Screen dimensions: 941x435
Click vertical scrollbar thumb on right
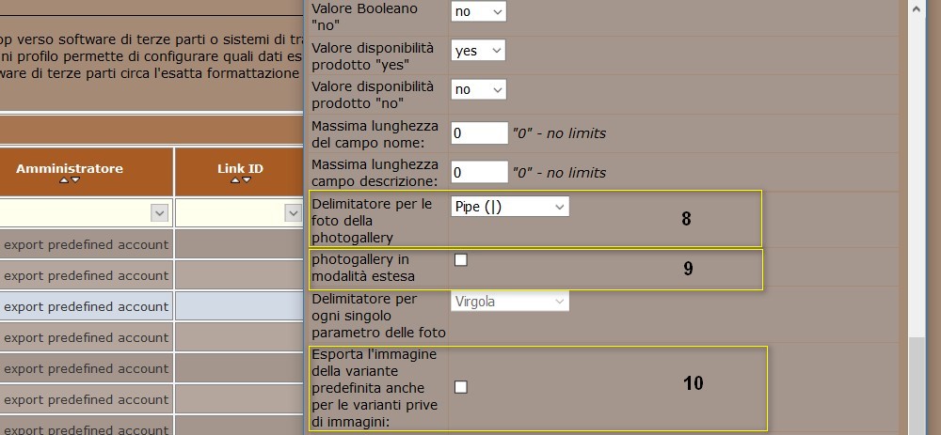(x=916, y=386)
